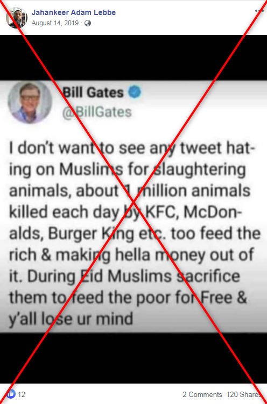
Task: Click the black bar below the tweet image
Action: 133,358
